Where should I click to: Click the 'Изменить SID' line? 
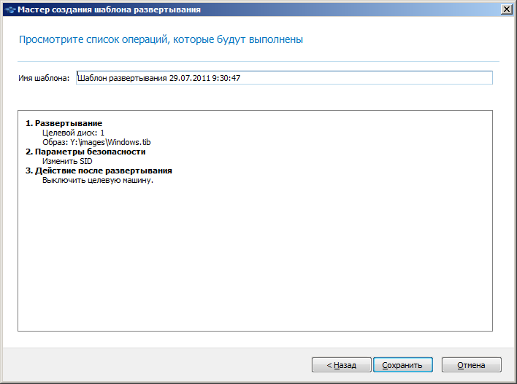(67, 161)
